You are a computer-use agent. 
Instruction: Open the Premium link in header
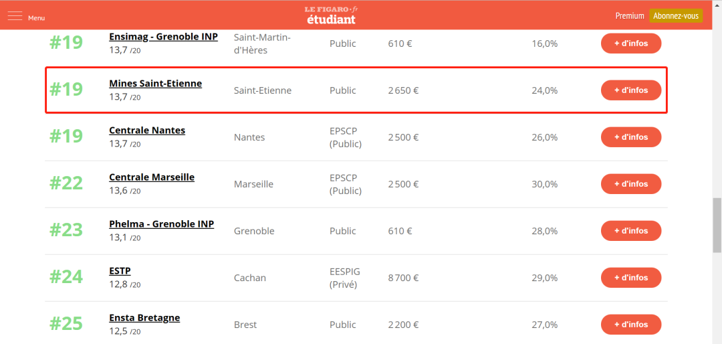(x=630, y=15)
